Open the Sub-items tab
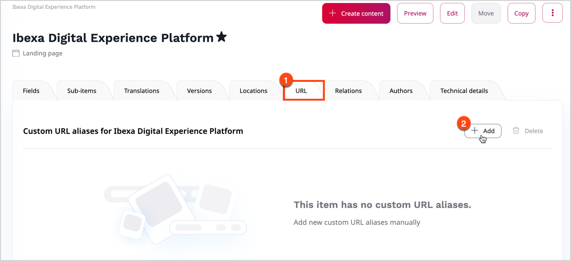 (82, 91)
